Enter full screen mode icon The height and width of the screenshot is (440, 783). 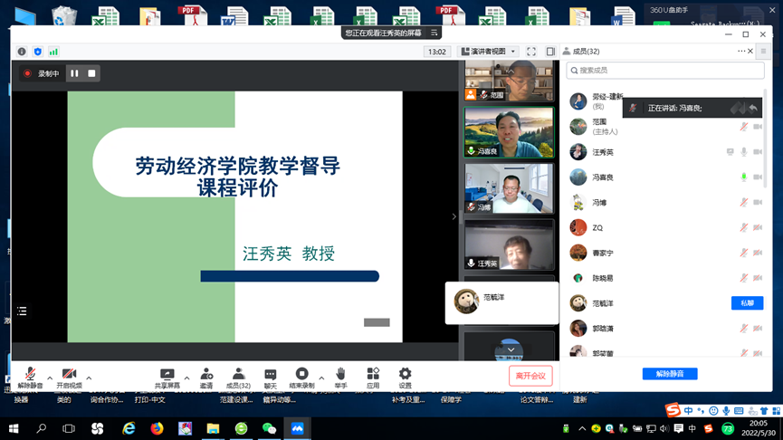tap(531, 52)
